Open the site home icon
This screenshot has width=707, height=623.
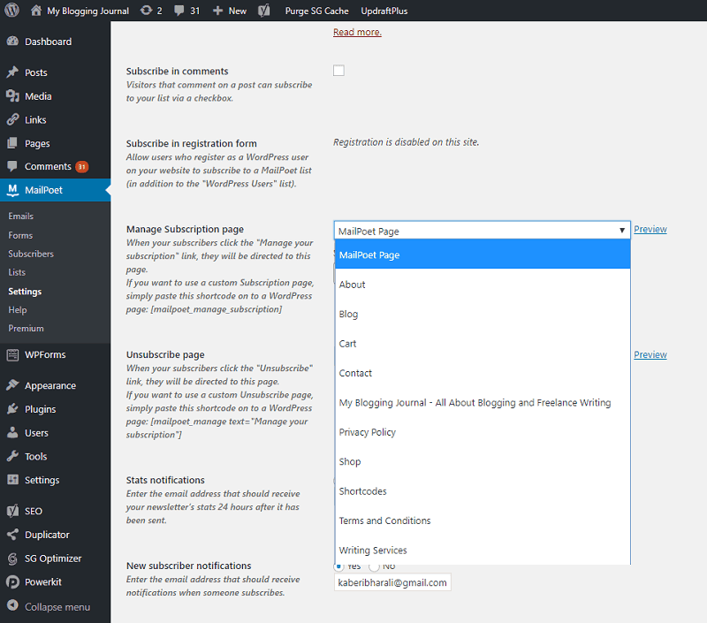[36, 10]
